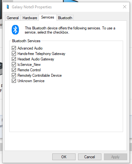132x164 pixels.
Task: Disable the Headset Audio Gateway service
Action: point(14,59)
